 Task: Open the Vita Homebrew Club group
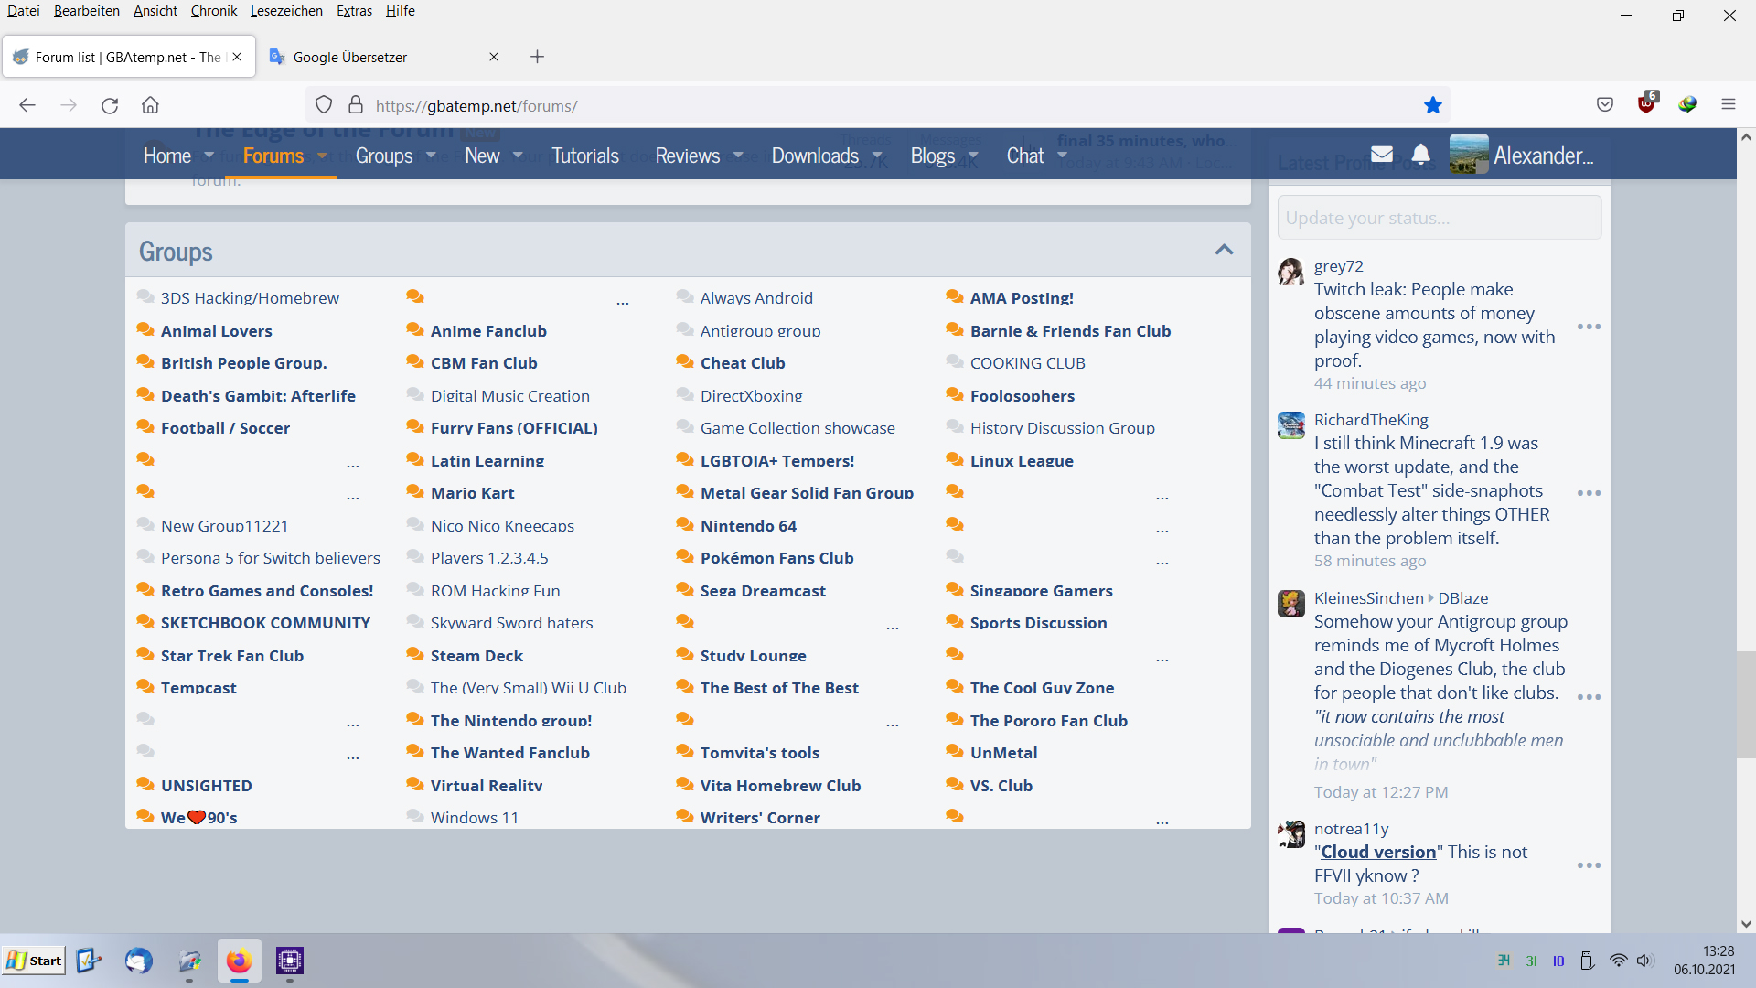[781, 786]
